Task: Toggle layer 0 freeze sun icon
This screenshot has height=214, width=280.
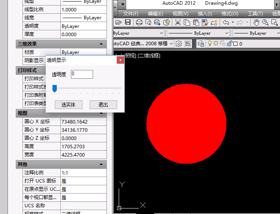Action: tap(216, 43)
